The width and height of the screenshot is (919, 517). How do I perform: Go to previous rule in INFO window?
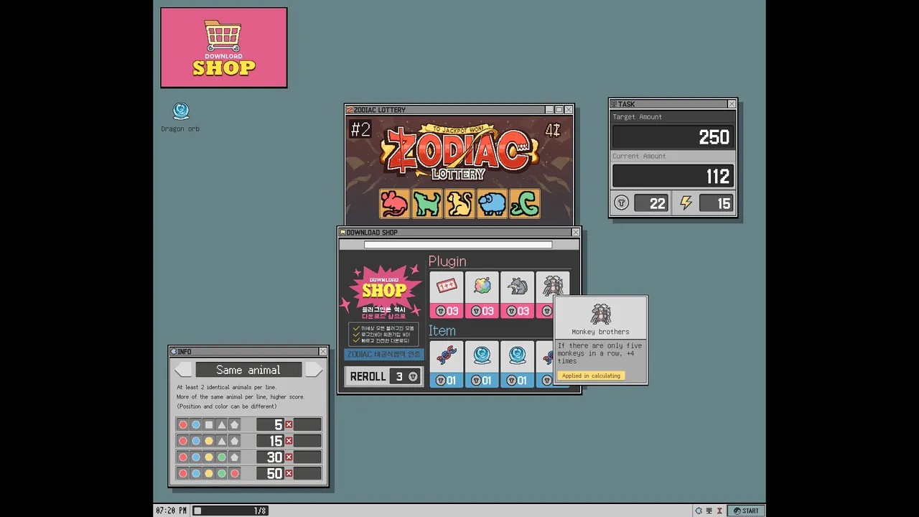click(x=183, y=370)
